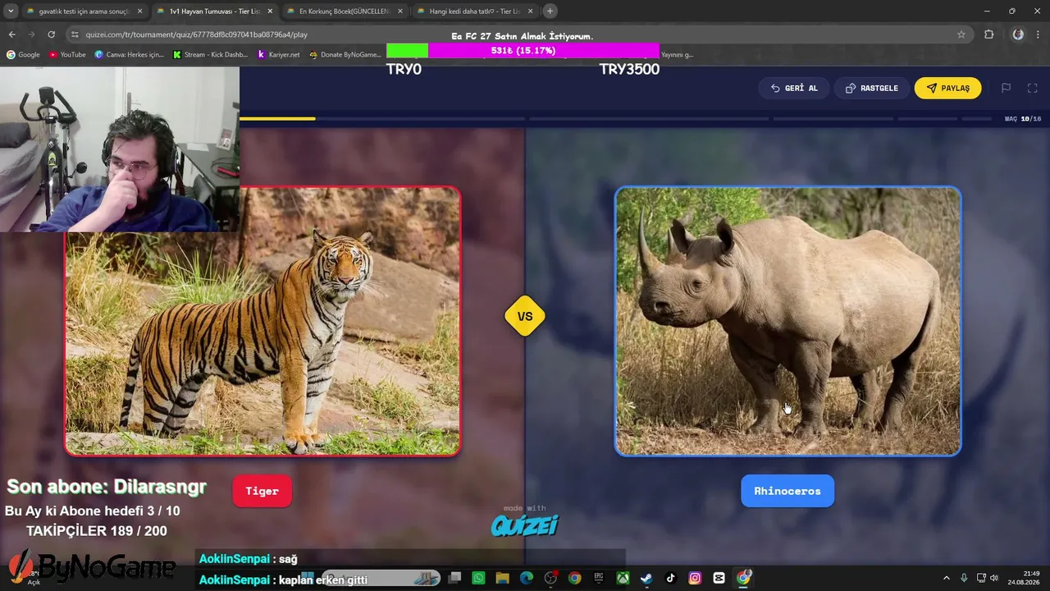Switch to the 1v1 Hayvan Turnuvası tab
This screenshot has height=591, width=1050.
pos(213,11)
